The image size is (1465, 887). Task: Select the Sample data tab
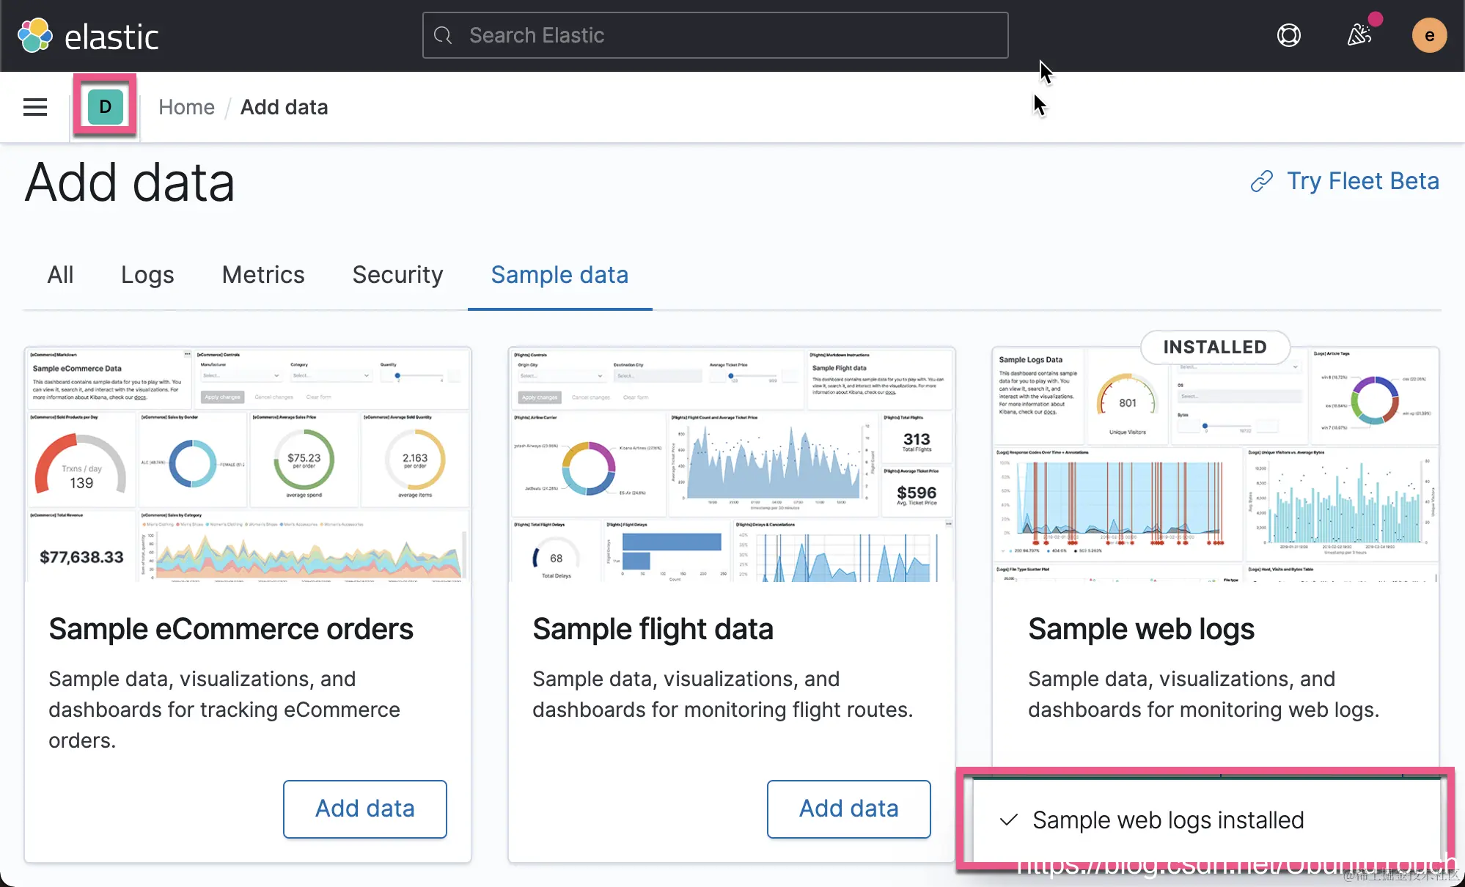point(559,275)
